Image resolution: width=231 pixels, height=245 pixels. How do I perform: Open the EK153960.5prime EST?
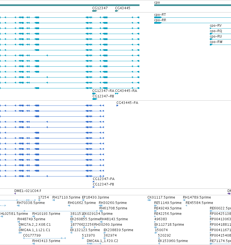coord(173,241)
